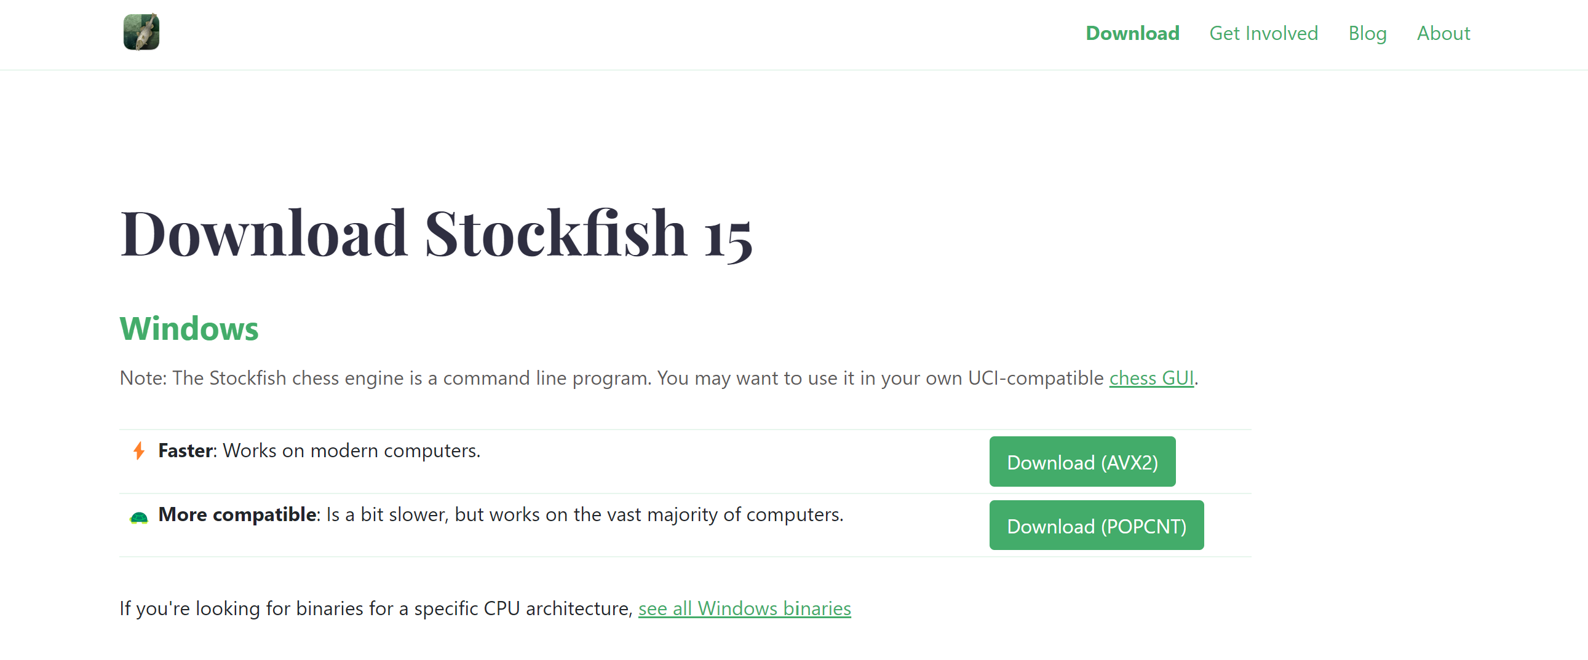Open the About page
Image resolution: width=1588 pixels, height=660 pixels.
[x=1443, y=33]
